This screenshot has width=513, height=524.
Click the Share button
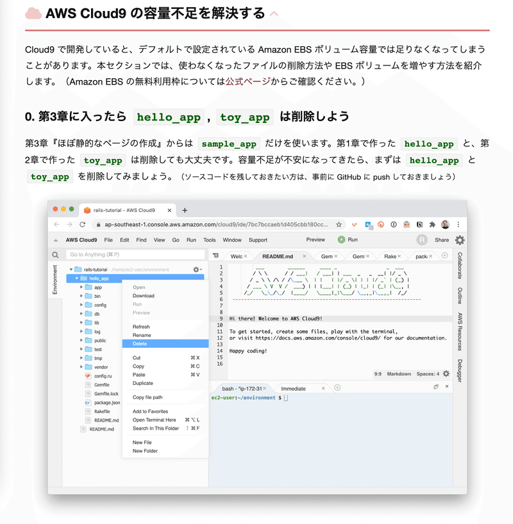click(442, 240)
